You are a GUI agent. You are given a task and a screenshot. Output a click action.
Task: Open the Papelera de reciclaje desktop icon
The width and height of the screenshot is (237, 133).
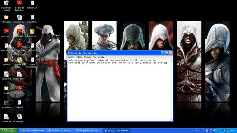pos(6,6)
